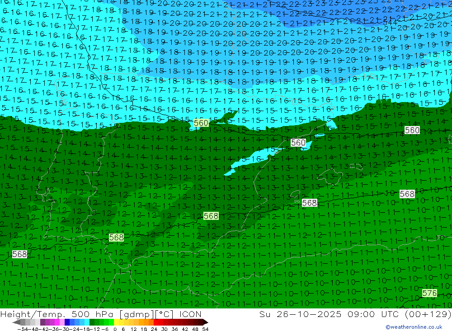Click the dark maroon right arrow of the colour bar
Viewport: 452px width, 331px height.
(205, 322)
